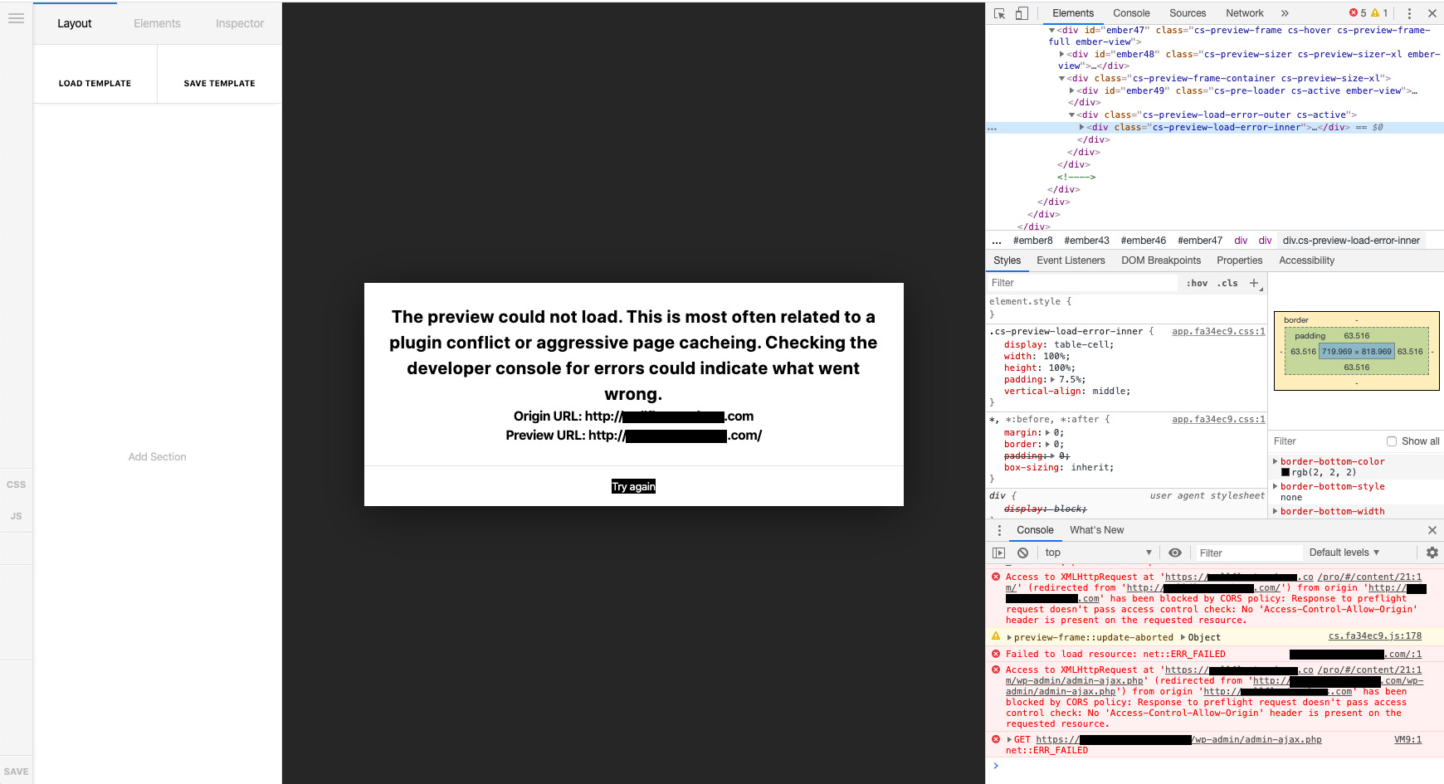Click the Load Template button
The image size is (1444, 784).
coord(95,83)
